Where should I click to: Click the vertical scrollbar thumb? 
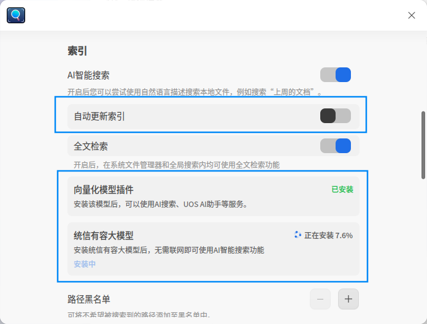(423, 145)
